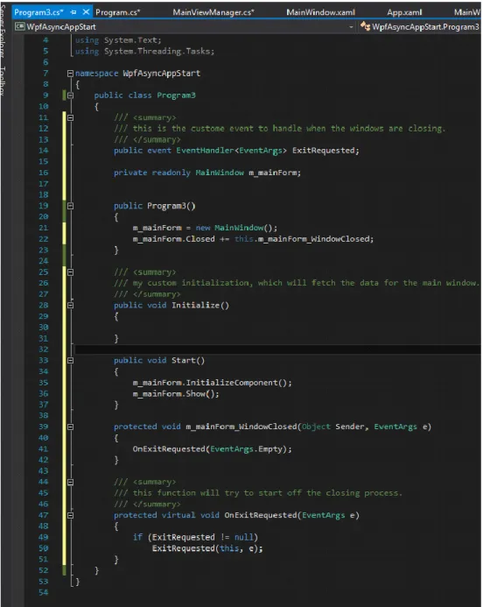Switch to the MainViewManager.cs tab
The width and height of the screenshot is (483, 607).
(x=213, y=12)
